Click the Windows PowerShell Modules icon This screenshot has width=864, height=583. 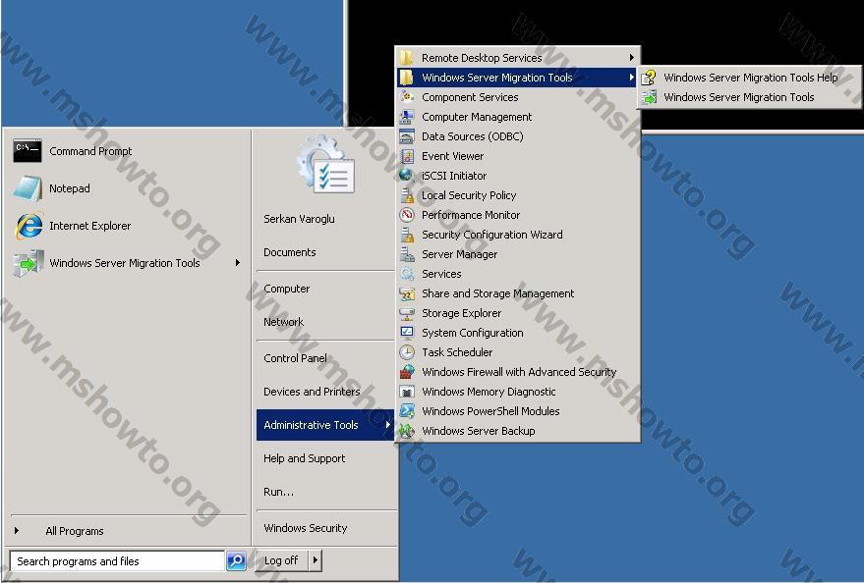407,411
